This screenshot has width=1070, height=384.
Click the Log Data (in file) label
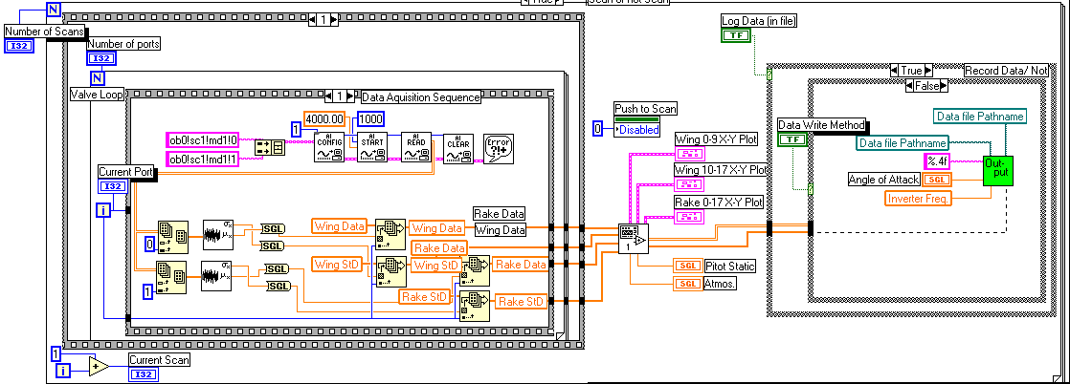760,21
